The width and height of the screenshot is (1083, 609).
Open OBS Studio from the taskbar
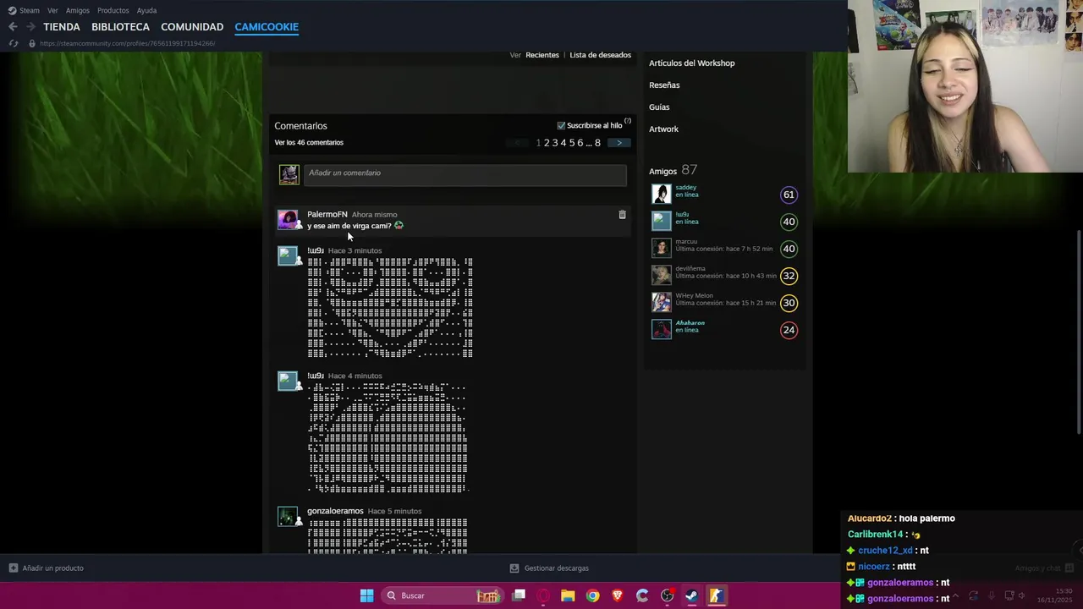coord(667,595)
